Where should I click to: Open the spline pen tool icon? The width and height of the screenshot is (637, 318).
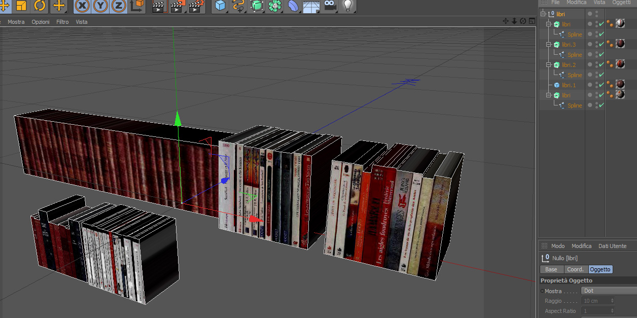[238, 6]
